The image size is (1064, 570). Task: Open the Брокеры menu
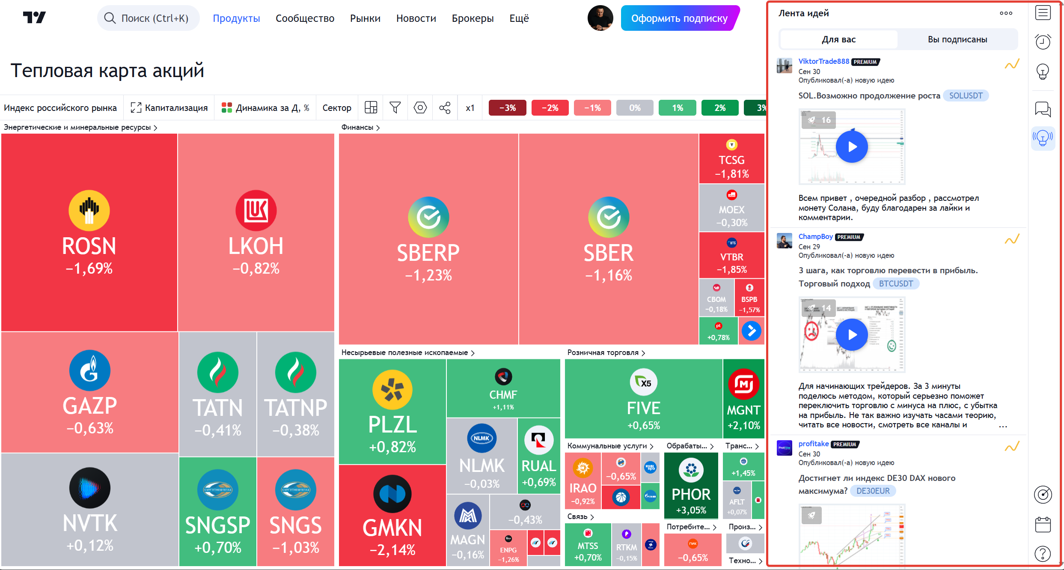pos(473,18)
